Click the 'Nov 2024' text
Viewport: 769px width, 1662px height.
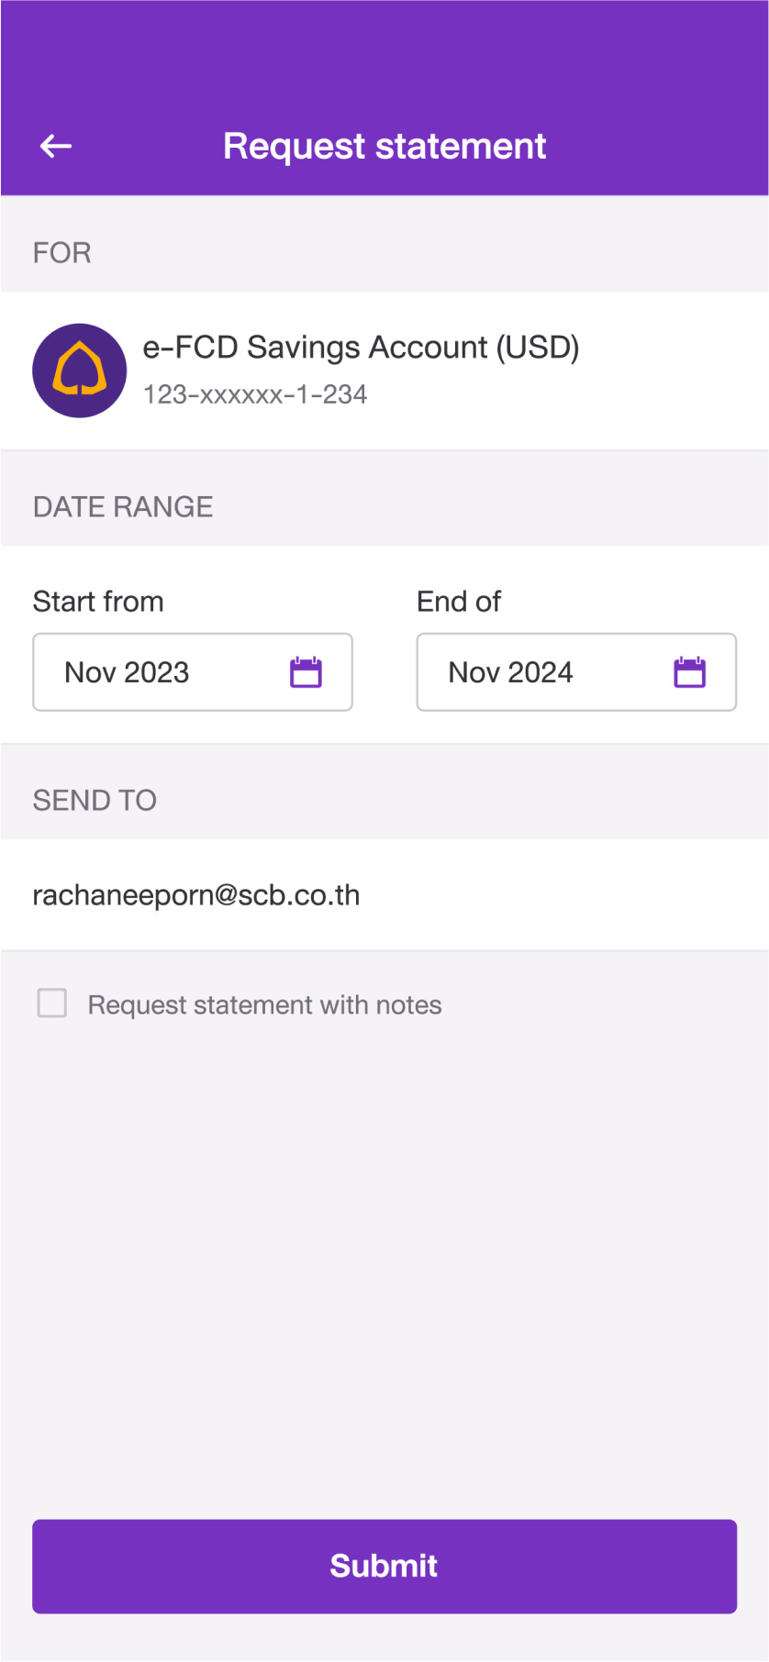point(510,672)
